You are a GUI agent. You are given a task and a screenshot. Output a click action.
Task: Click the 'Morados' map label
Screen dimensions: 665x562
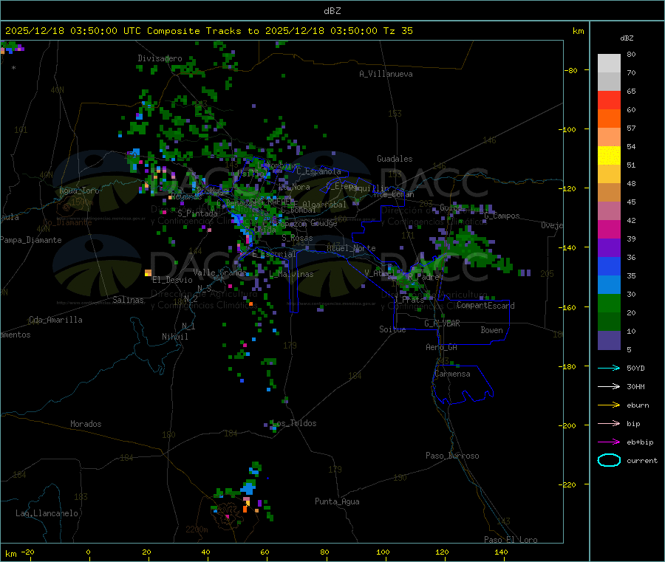click(86, 424)
